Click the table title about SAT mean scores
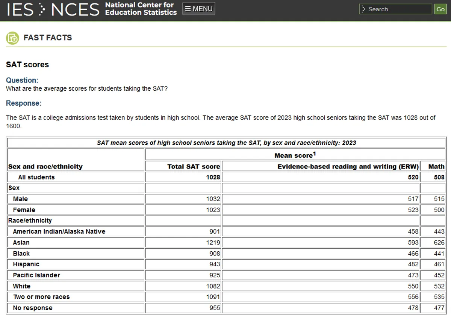The image size is (451, 319). tap(226, 143)
